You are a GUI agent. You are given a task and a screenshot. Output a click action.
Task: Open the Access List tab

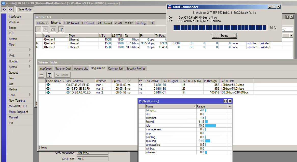[x=81, y=69]
